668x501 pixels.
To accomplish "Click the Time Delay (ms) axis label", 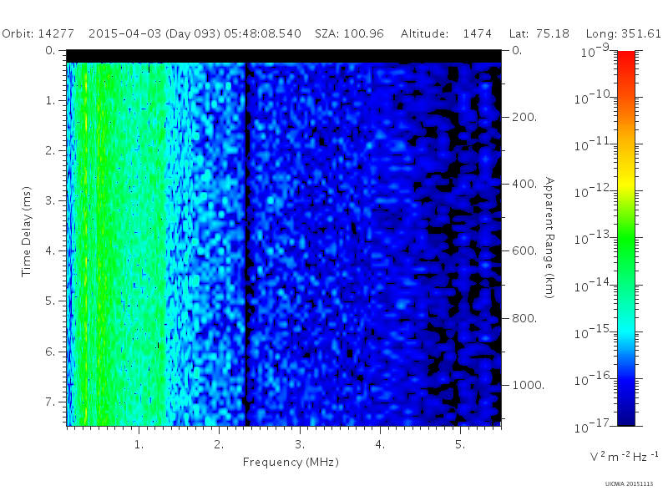I will 27,232.
